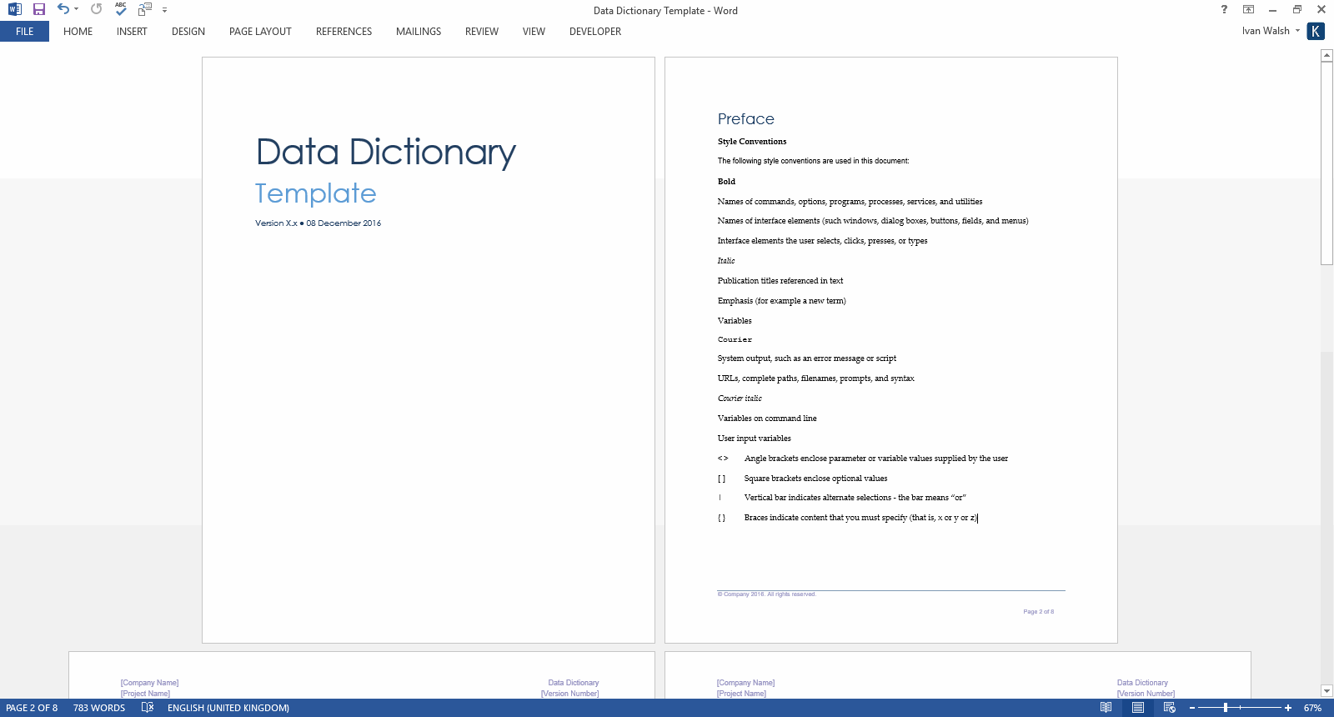Click proofing errors icon in status bar
The height and width of the screenshot is (717, 1334).
148,708
